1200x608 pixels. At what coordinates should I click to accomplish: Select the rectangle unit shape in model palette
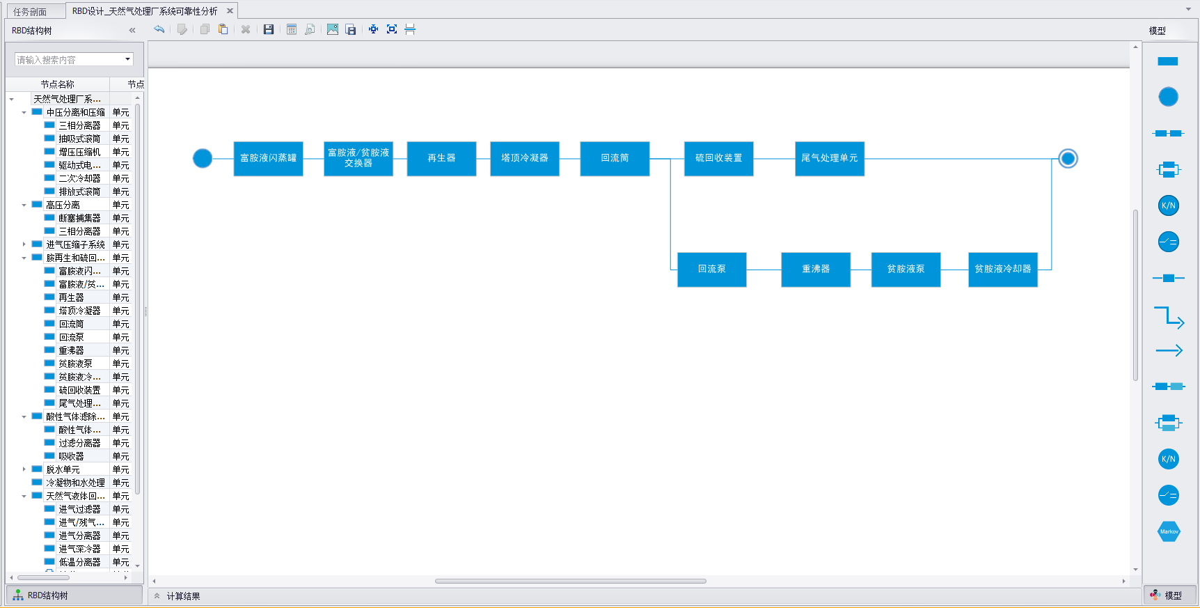(x=1168, y=61)
